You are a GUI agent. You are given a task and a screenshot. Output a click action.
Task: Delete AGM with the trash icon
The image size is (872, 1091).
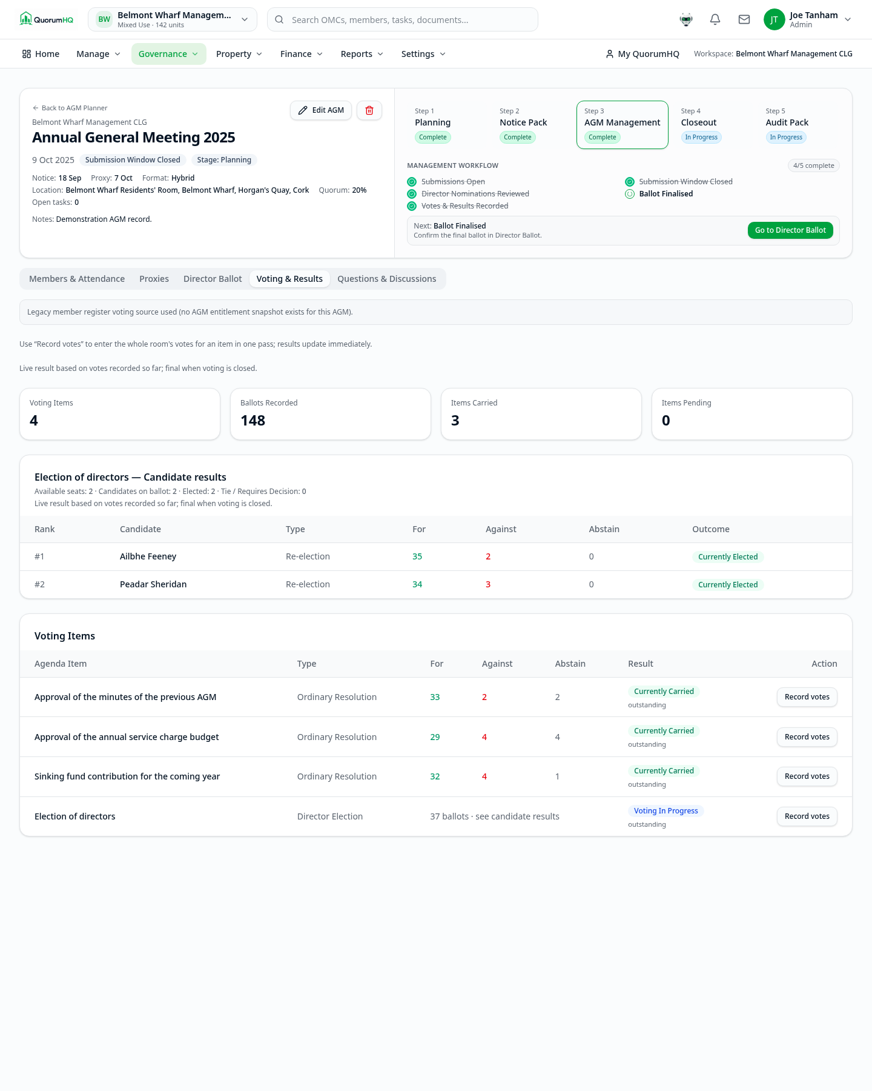pyautogui.click(x=369, y=110)
